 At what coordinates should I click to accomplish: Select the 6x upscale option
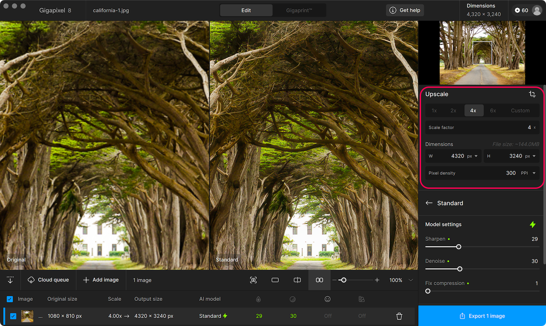[493, 111]
